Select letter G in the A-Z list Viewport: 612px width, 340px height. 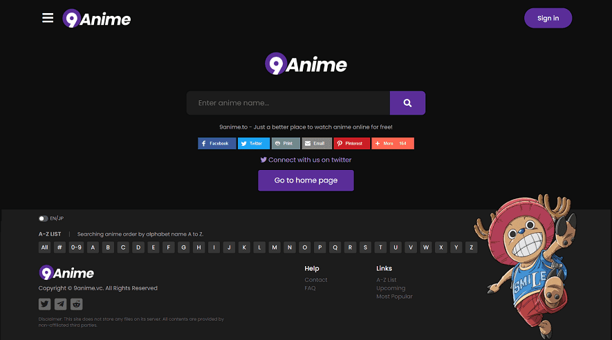(184, 247)
